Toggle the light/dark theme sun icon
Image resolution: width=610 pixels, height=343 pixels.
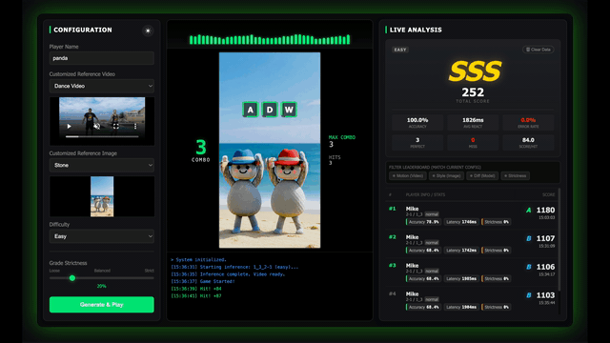[148, 30]
